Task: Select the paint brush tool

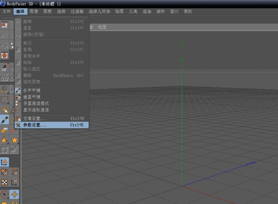Action: point(4,120)
